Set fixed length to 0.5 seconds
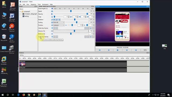This screenshot has width=172, height=97. (x=60, y=9)
